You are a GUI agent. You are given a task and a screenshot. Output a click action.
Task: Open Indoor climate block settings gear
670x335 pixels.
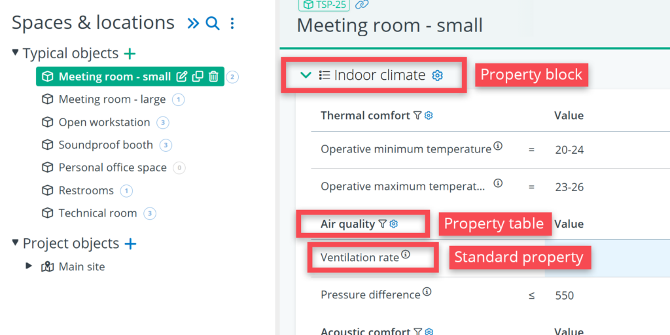pos(438,75)
